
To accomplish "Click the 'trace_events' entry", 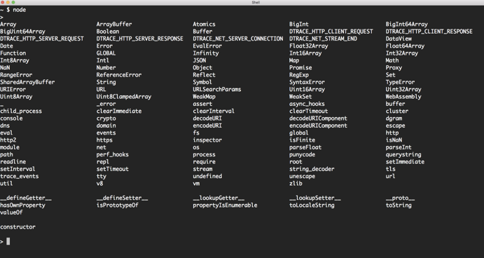I will (x=20, y=176).
